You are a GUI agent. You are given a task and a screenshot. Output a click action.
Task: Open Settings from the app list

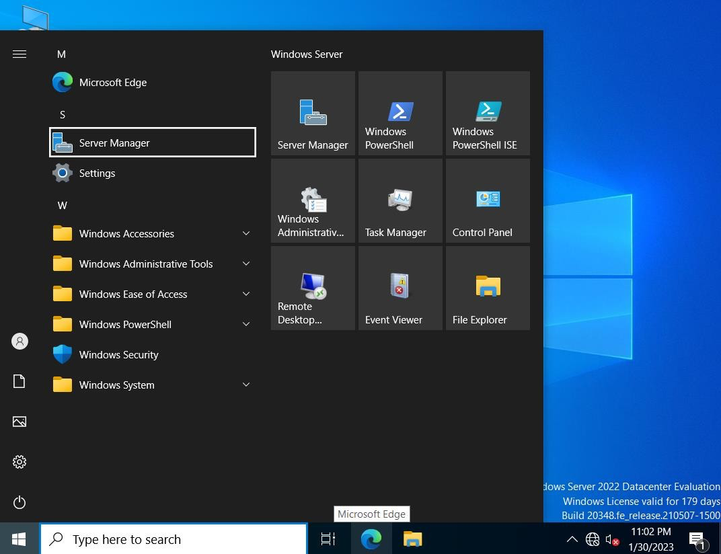coord(152,173)
